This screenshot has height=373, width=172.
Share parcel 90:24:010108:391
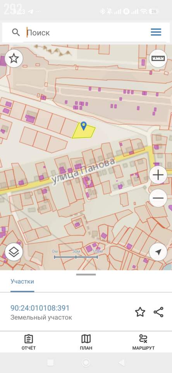click(158, 312)
